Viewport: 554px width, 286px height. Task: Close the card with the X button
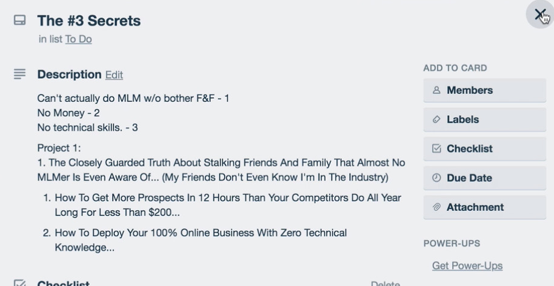(x=540, y=15)
